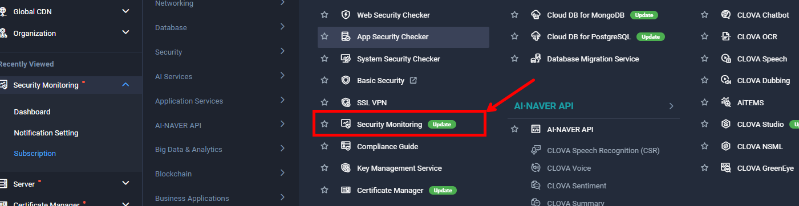Click the Cloud DB for MongoDB icon
This screenshot has width=799, height=206.
coord(536,15)
